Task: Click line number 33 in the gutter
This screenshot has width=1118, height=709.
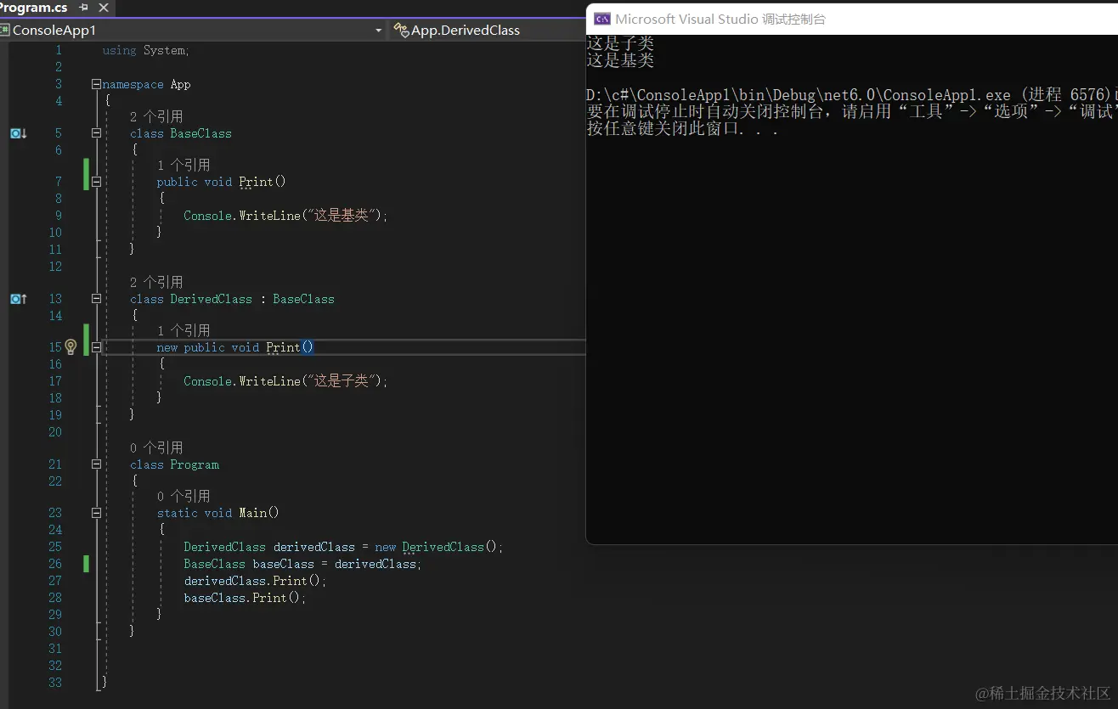Action: pyautogui.click(x=55, y=682)
